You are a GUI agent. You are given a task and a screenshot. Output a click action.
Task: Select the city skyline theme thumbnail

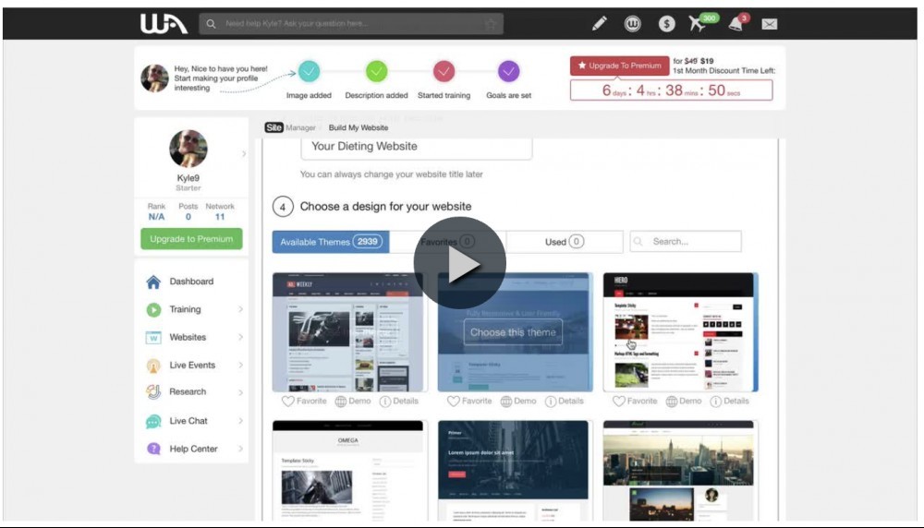point(678,471)
